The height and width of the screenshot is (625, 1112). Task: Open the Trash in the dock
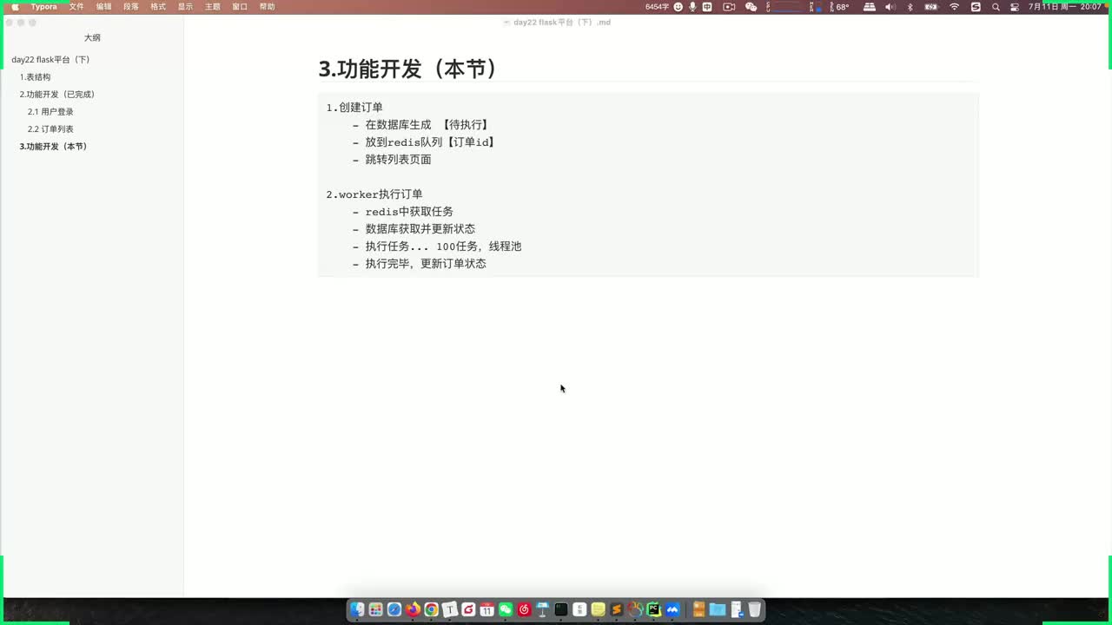pos(754,610)
